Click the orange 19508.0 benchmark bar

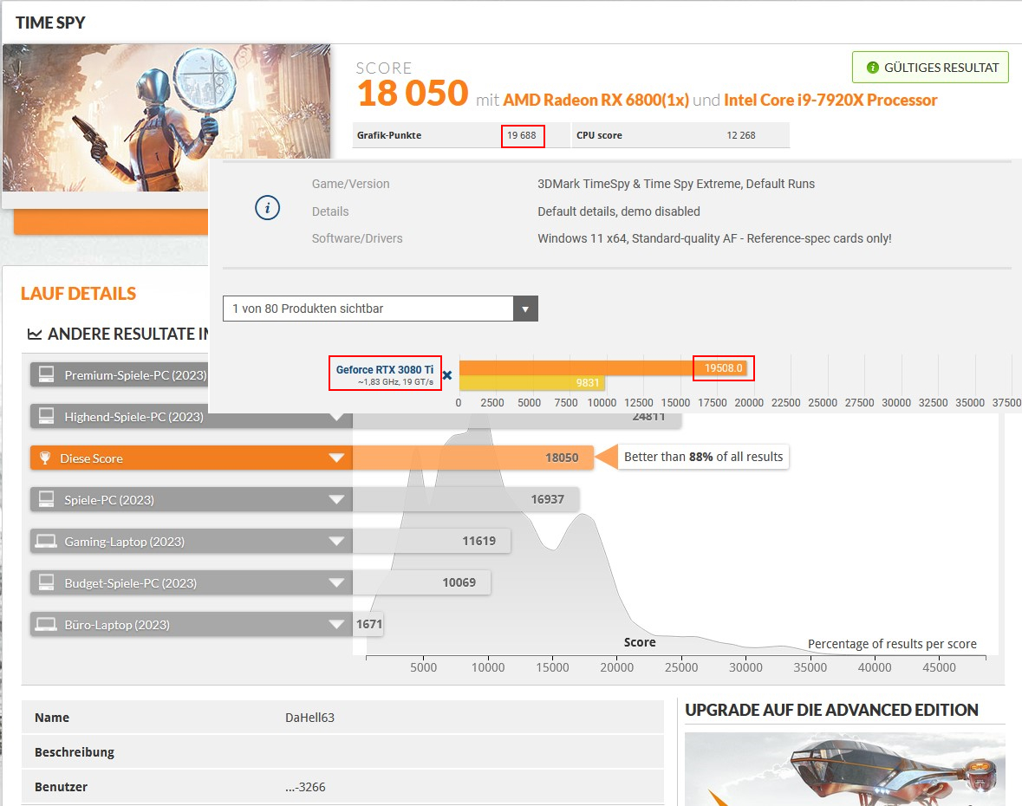[x=603, y=368]
